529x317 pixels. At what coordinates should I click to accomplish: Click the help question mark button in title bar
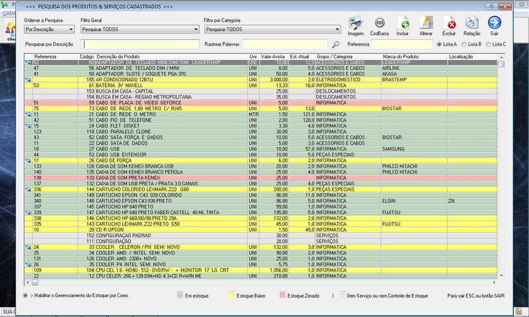[x=491, y=7]
